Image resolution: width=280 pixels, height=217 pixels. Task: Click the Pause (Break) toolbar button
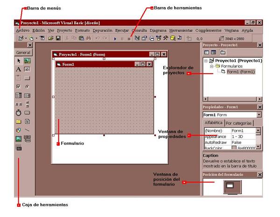(x=122, y=39)
